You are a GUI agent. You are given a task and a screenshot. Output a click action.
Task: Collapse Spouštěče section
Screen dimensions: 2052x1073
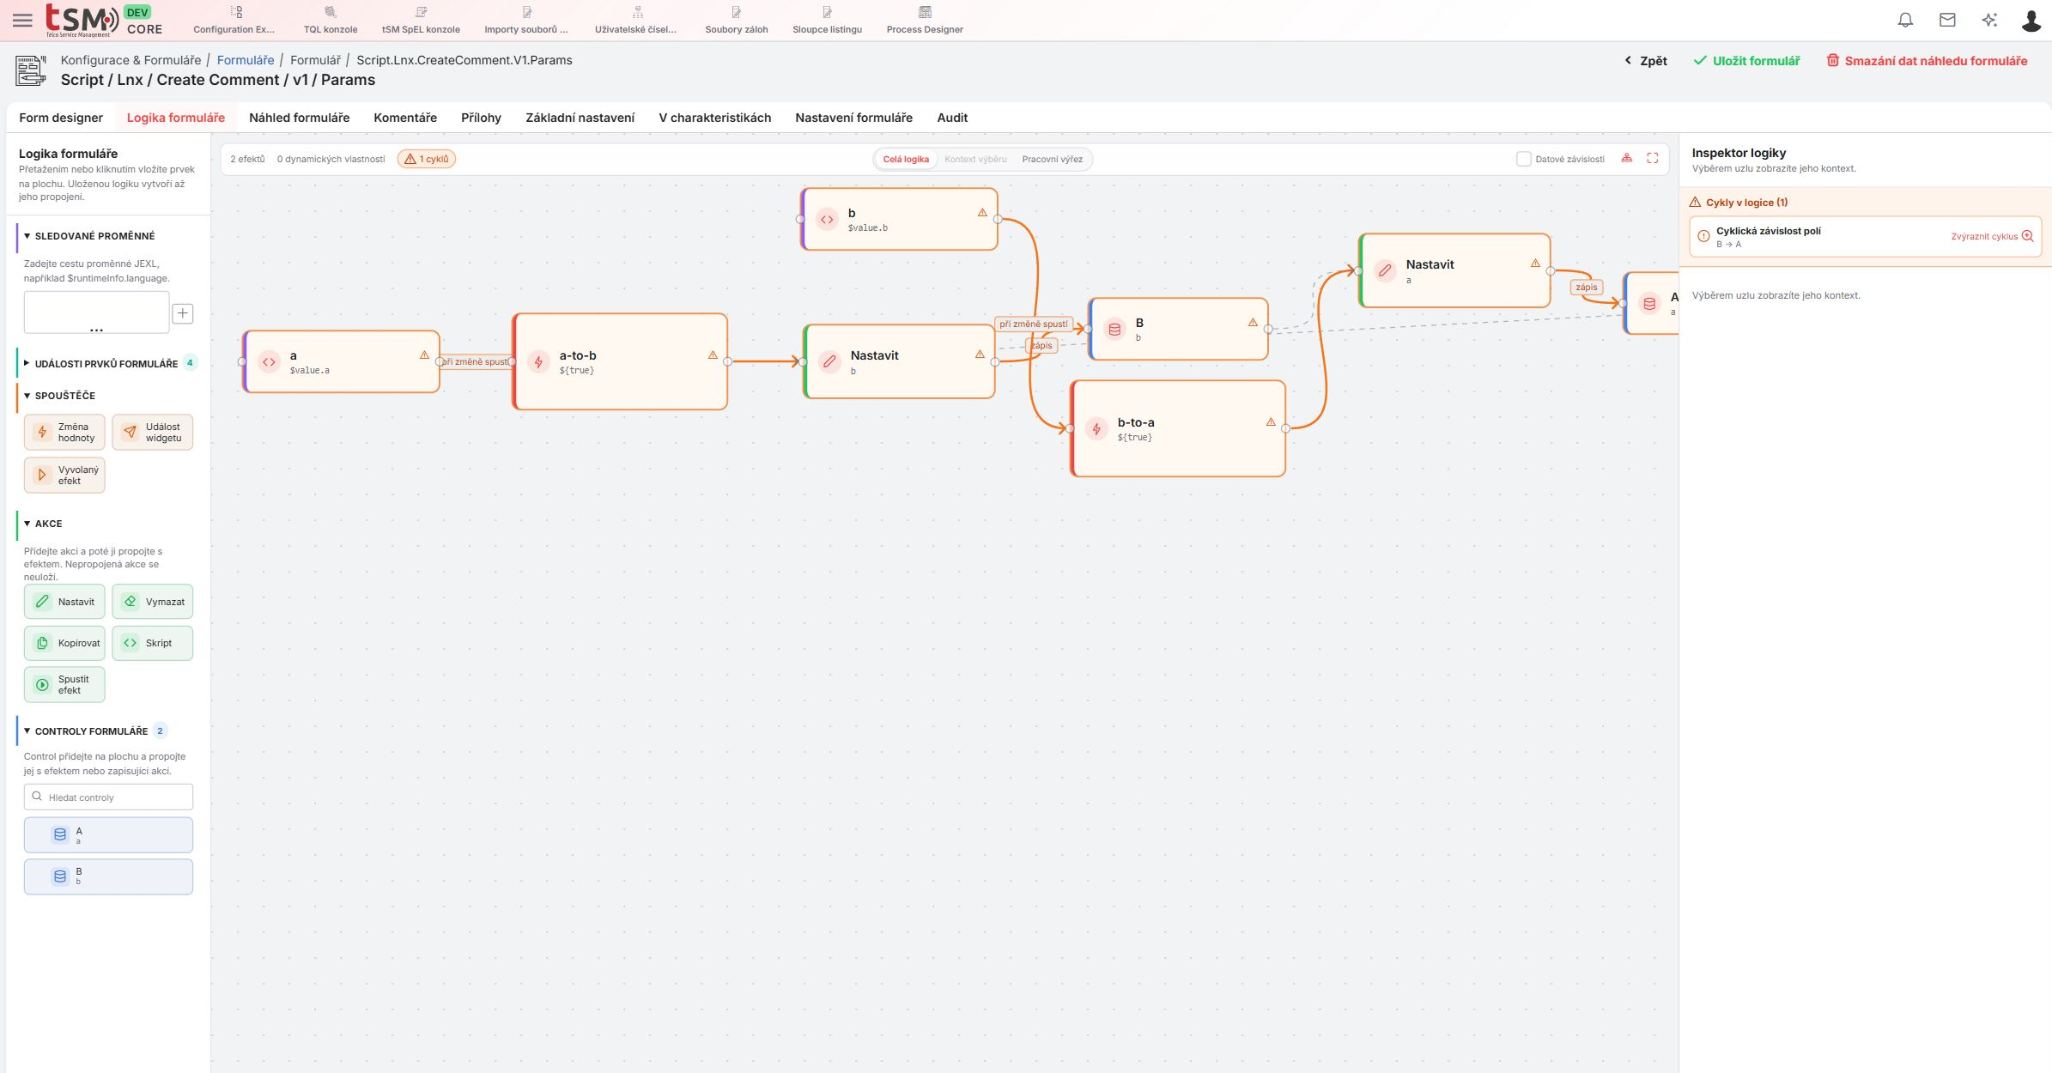pyautogui.click(x=60, y=396)
